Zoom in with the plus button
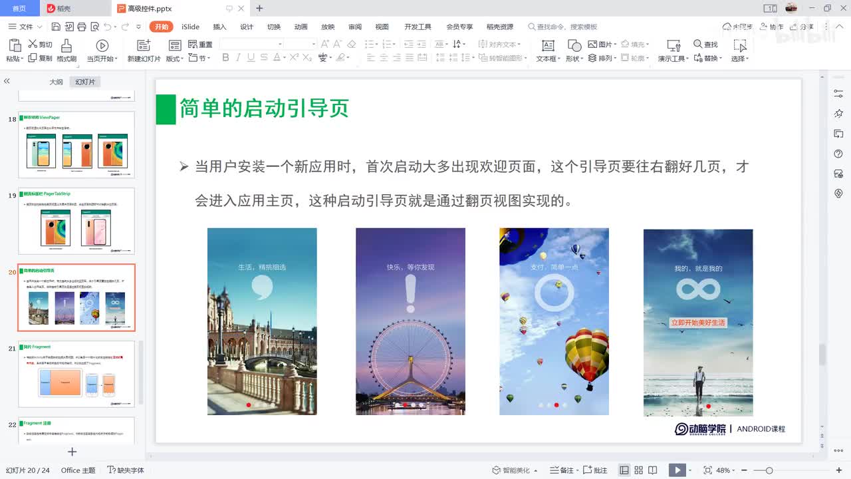The image size is (851, 479). coord(840,470)
